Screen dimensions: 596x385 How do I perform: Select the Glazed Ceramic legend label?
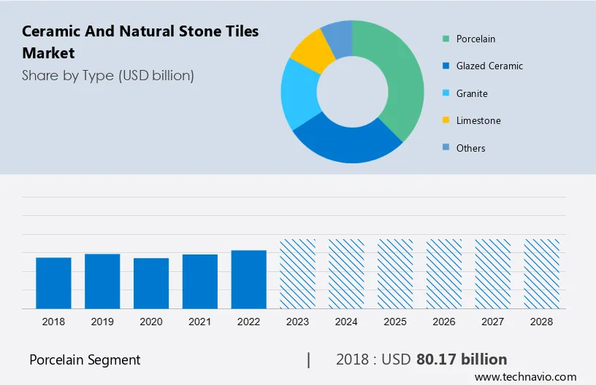[489, 66]
